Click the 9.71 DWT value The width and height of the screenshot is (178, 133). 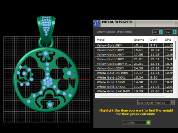pos(154,45)
